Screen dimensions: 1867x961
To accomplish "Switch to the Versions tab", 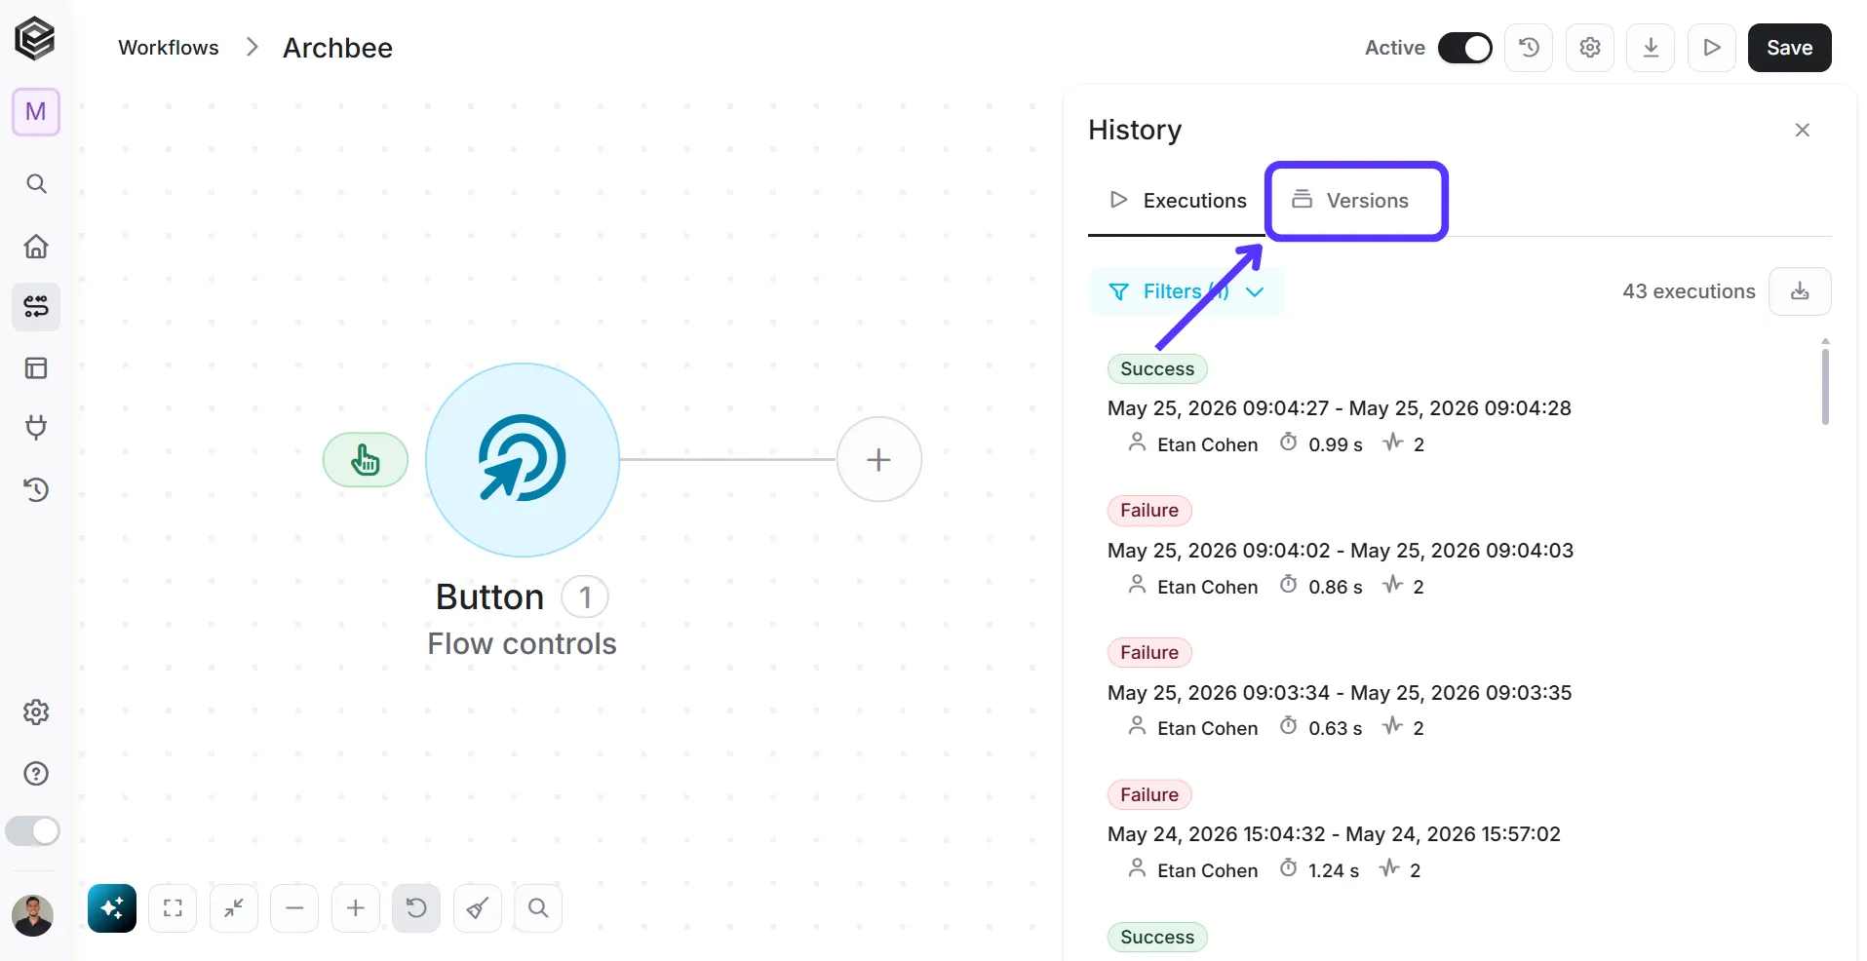I will click(1350, 201).
